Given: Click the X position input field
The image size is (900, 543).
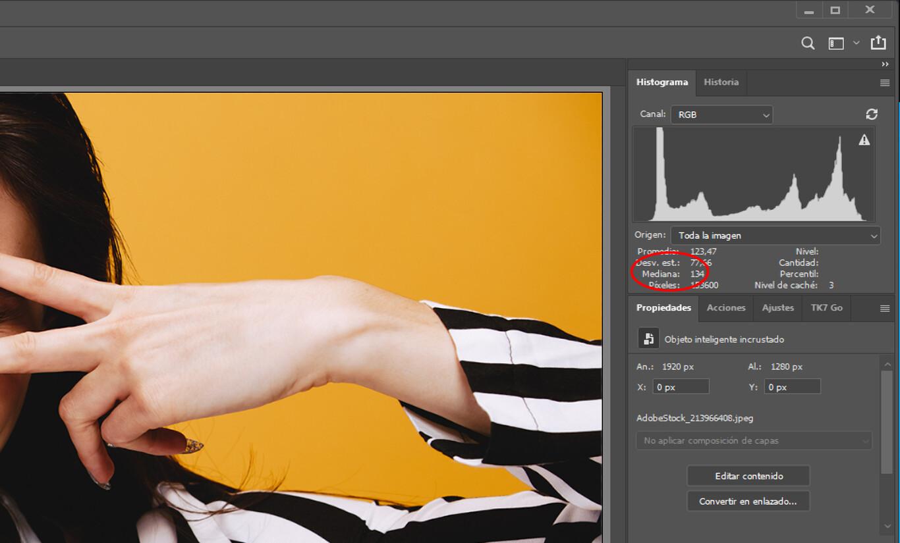Looking at the screenshot, I should click(x=680, y=386).
